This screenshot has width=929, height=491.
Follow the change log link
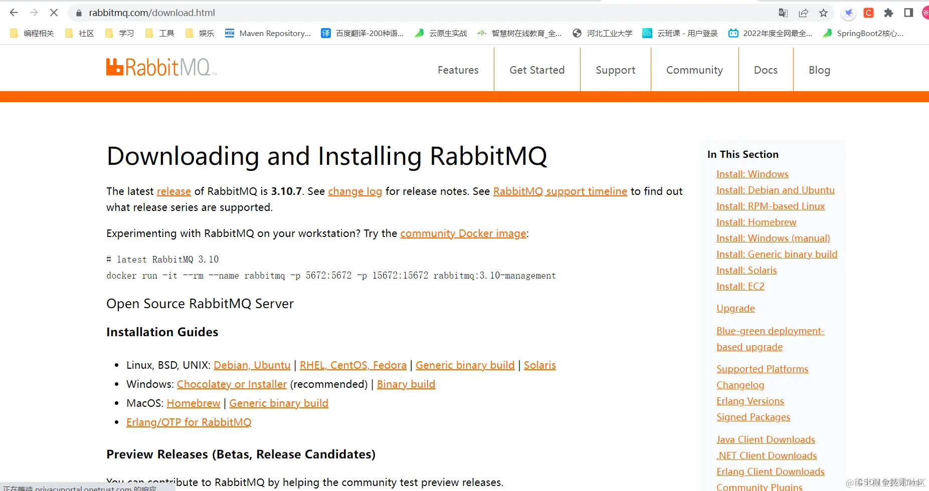pos(355,191)
